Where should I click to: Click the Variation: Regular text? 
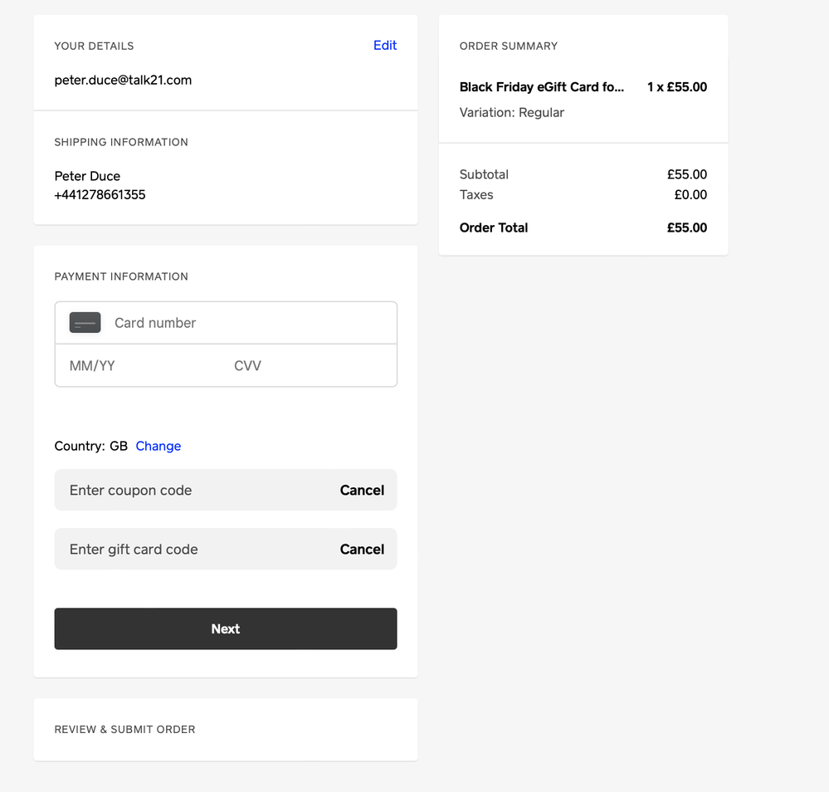511,113
